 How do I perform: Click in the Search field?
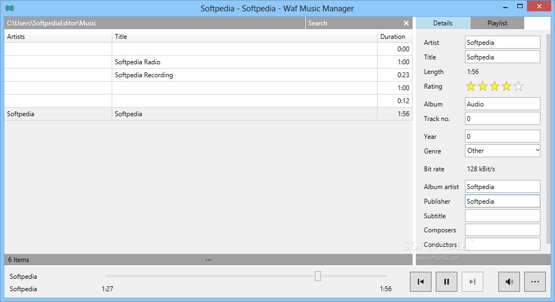pos(354,23)
